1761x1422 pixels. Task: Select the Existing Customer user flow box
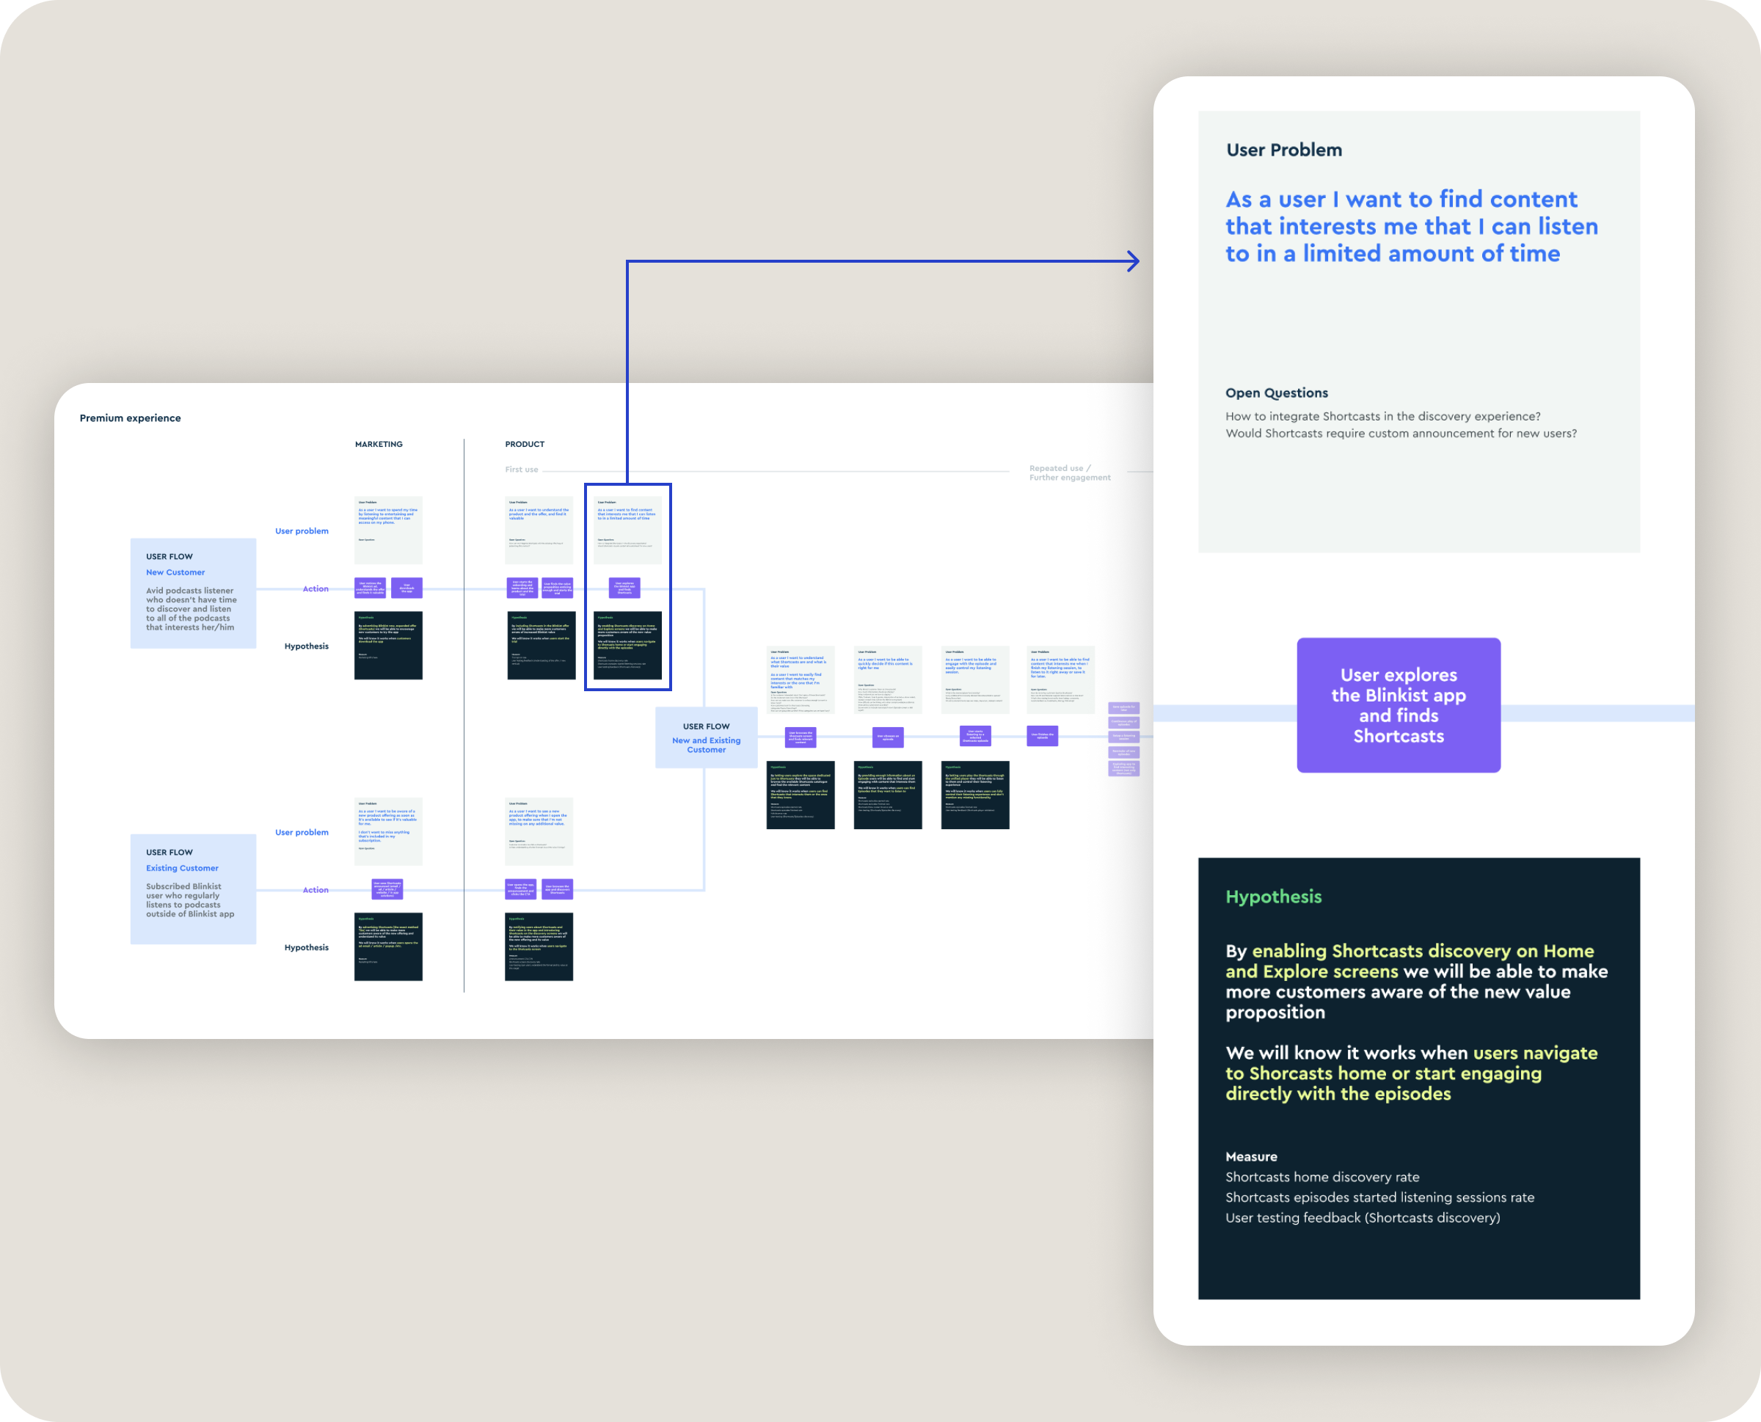click(x=193, y=889)
